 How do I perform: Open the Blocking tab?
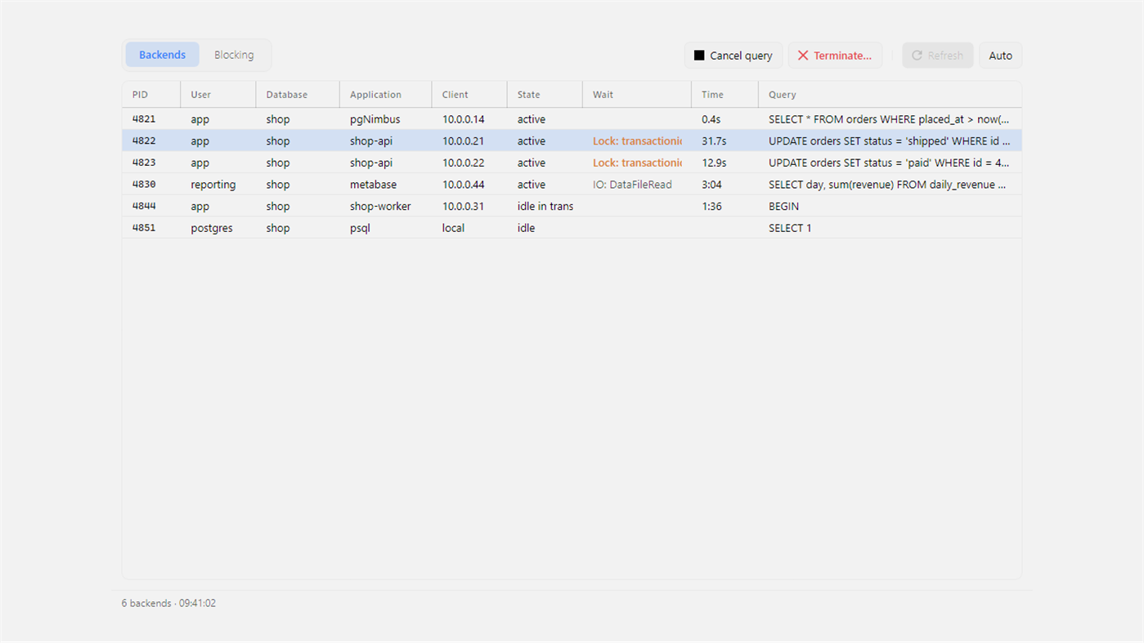[234, 55]
